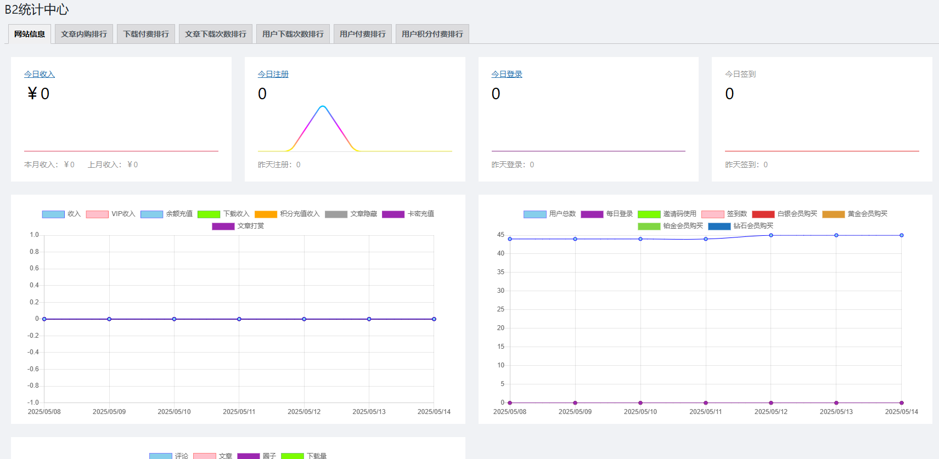Switch to the 用户积分付费排行 tab
The height and width of the screenshot is (459, 939).
pos(432,34)
